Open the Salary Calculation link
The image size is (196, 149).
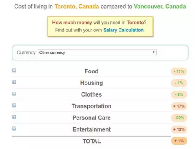(x=123, y=30)
